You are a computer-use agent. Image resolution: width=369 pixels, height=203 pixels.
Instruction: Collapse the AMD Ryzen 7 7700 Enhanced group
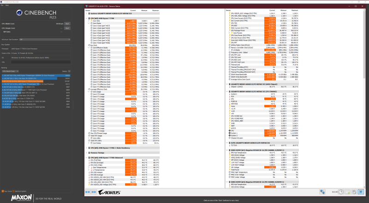86,157
